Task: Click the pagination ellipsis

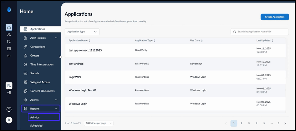Action: (x=271, y=123)
